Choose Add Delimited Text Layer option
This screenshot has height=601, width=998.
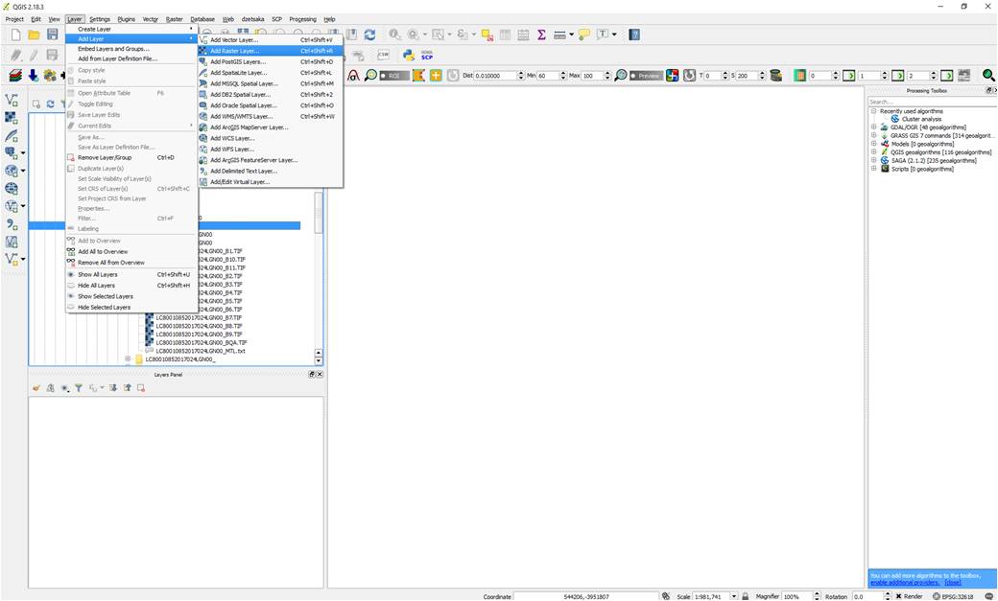point(244,171)
